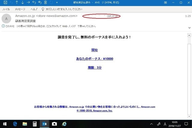Show hidden system tray icons

(151, 124)
